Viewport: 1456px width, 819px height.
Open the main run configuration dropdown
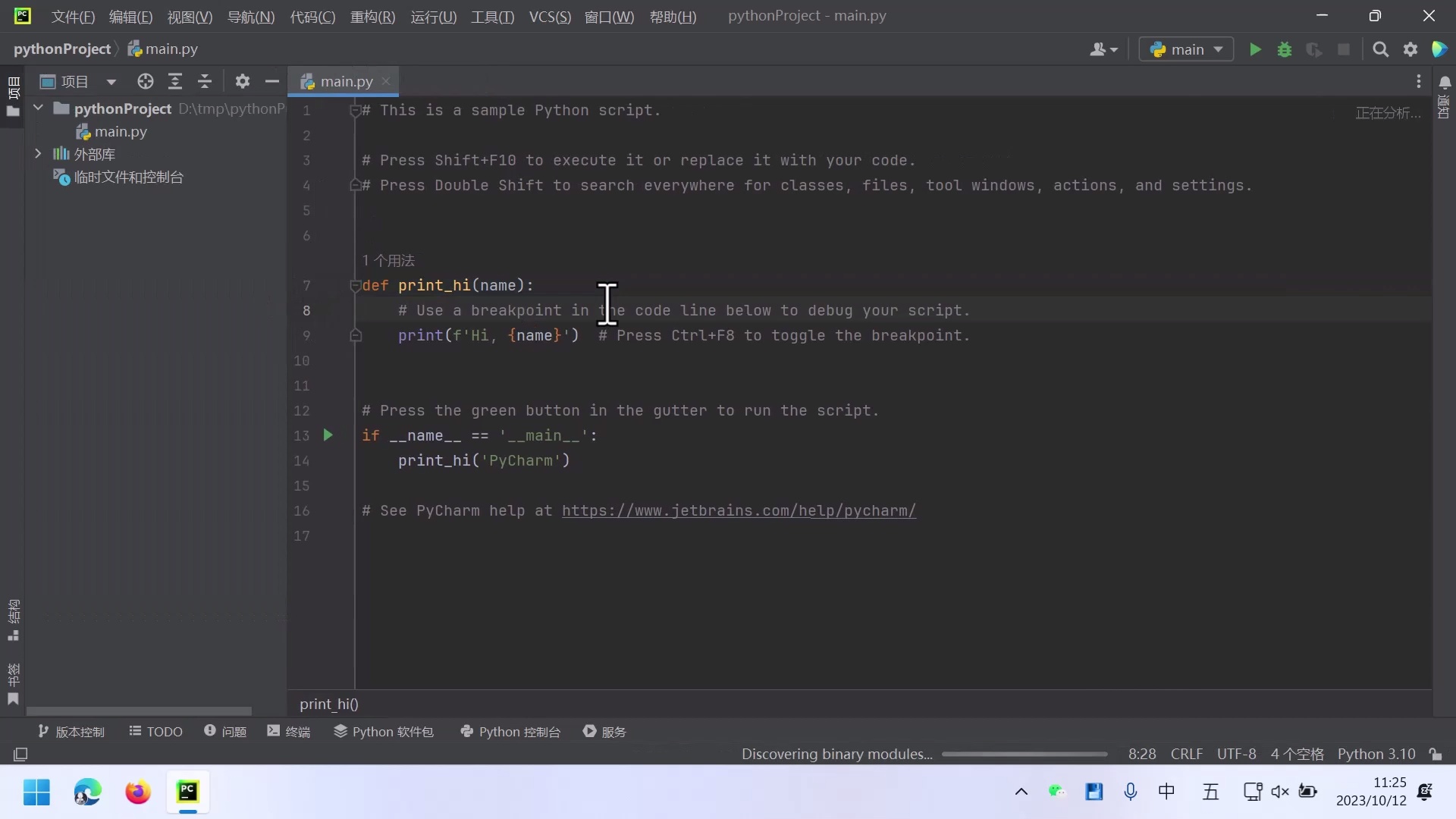(1187, 49)
